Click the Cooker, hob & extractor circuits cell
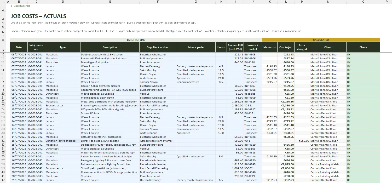The image size is (392, 183). click(x=110, y=86)
